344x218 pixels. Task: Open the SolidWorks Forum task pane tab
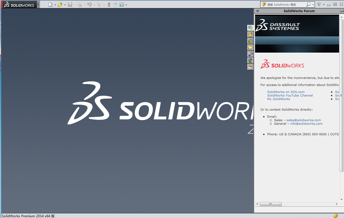tap(250, 28)
